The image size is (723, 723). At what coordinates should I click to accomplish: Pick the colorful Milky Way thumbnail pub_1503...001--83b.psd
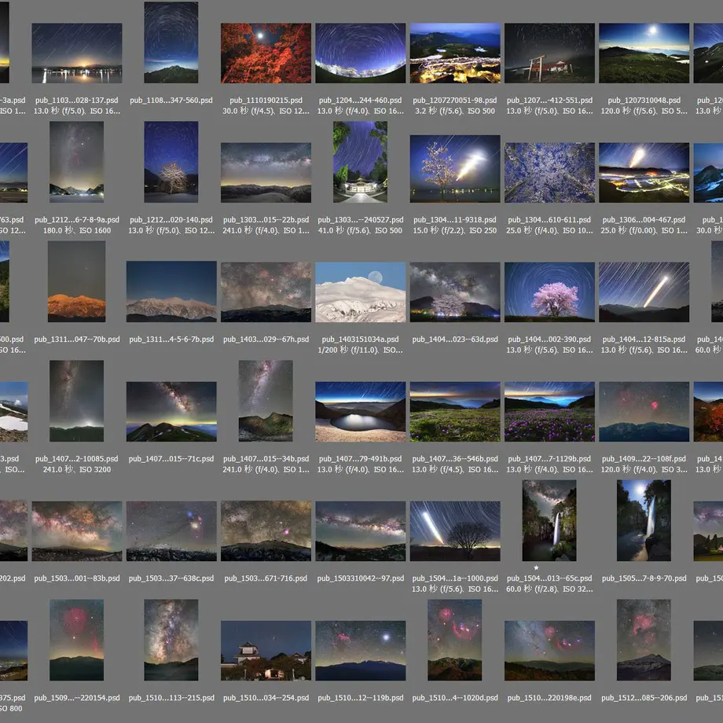(77, 530)
